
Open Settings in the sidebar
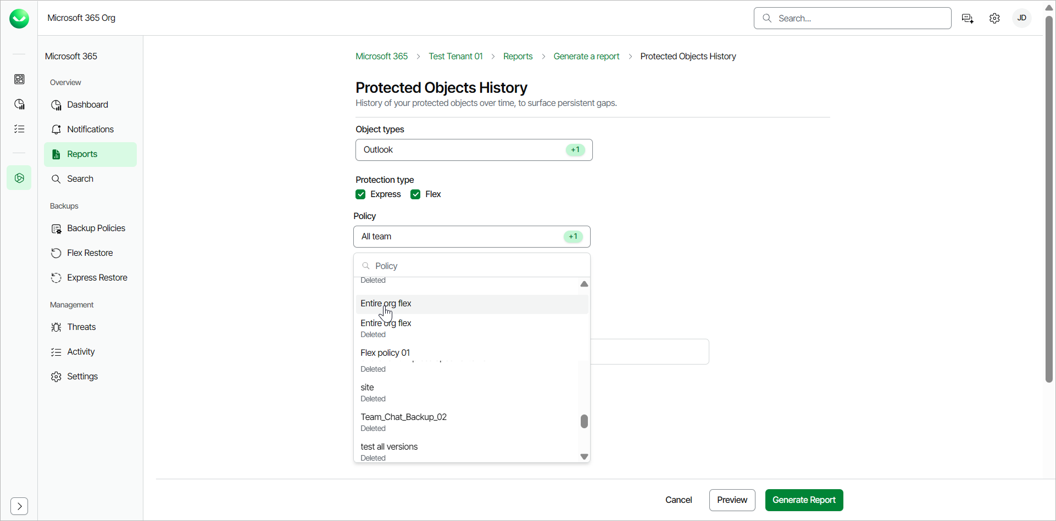pyautogui.click(x=90, y=377)
